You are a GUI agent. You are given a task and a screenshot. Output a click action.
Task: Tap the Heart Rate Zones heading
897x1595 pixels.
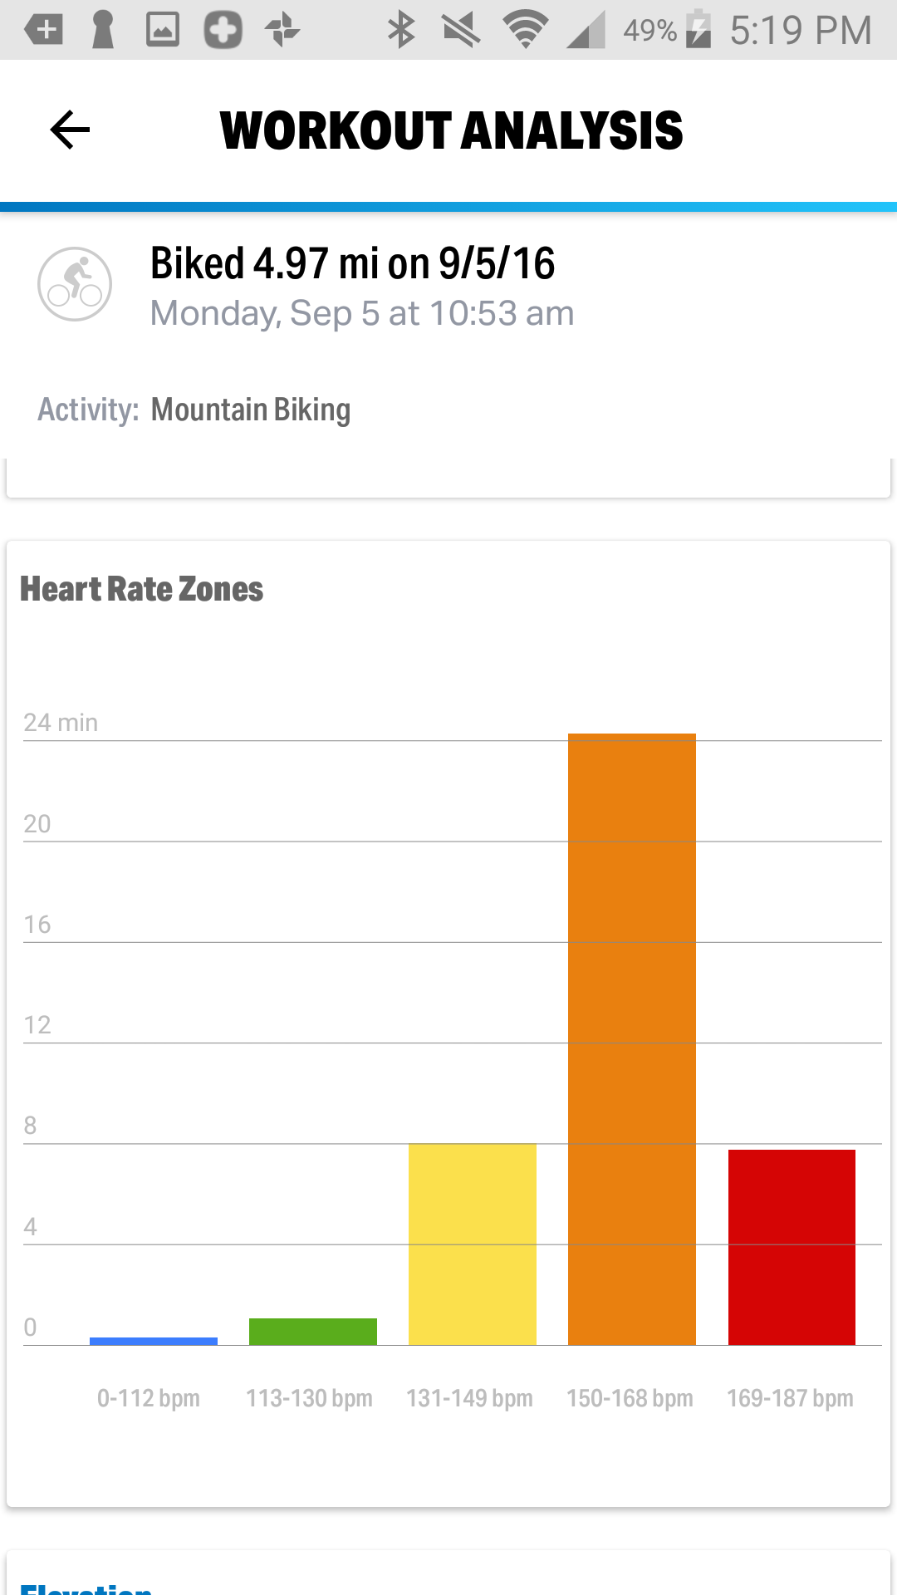click(x=141, y=589)
